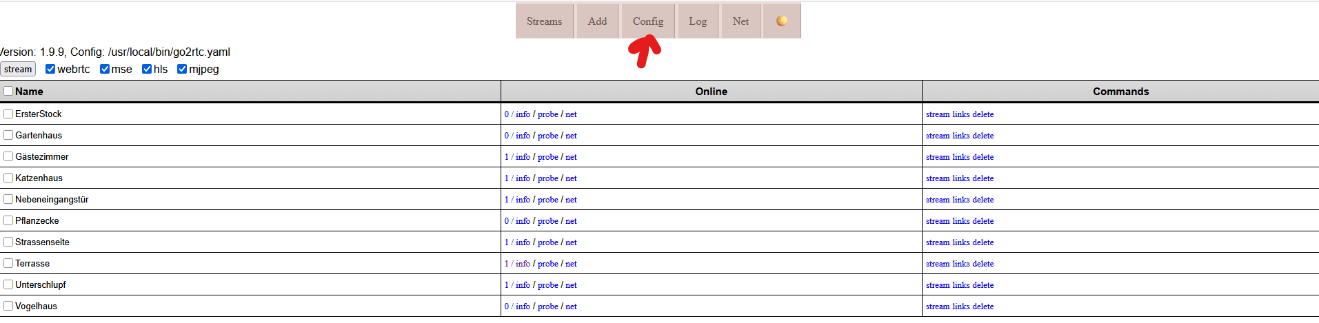Screen dimensions: 1319x323
Task: Click probe link for Vogelhaus
Action: click(548, 306)
